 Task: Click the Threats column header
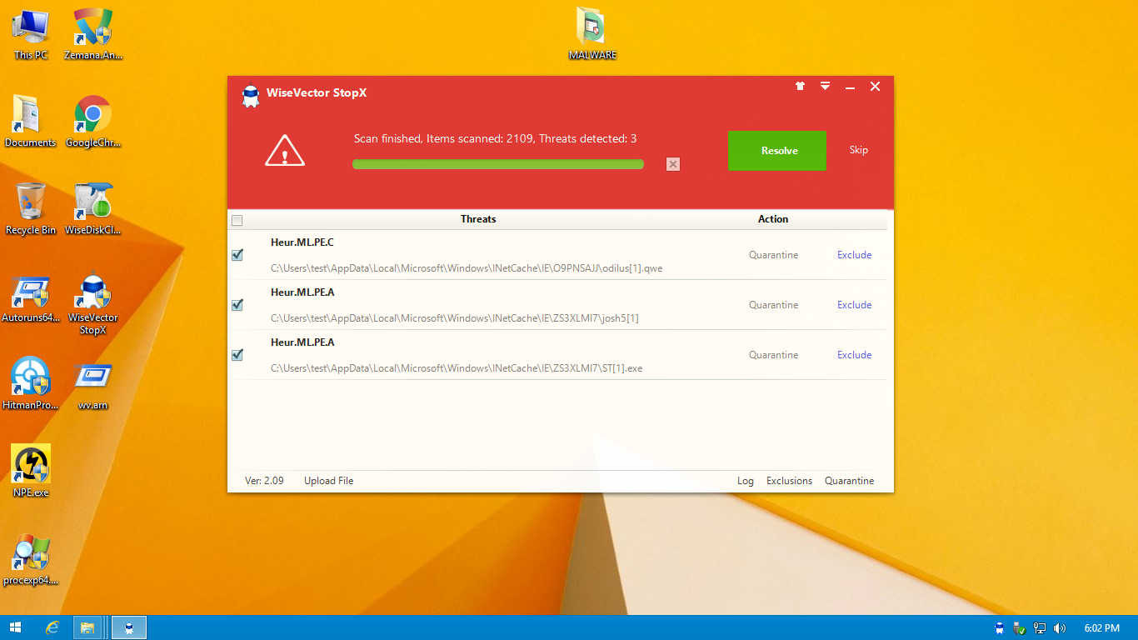click(478, 219)
